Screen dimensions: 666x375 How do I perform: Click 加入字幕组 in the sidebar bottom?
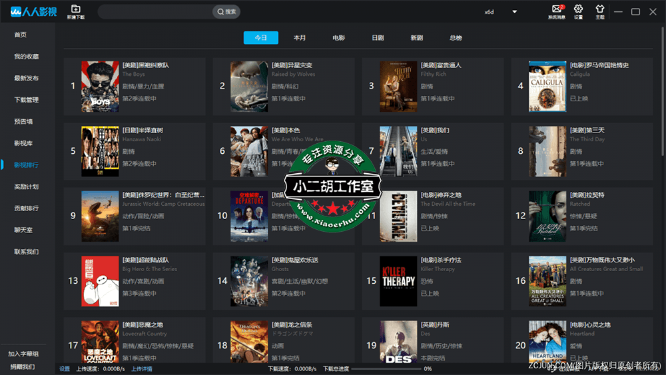(23, 354)
